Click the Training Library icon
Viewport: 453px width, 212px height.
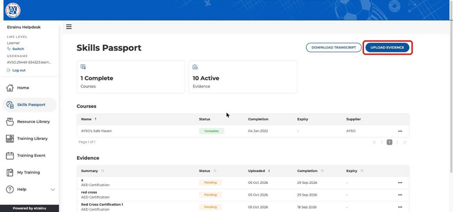pos(10,139)
